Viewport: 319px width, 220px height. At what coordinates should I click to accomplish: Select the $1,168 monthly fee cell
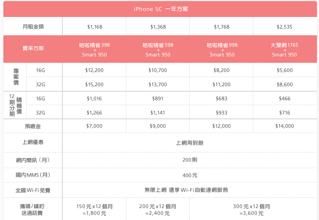[95, 27]
